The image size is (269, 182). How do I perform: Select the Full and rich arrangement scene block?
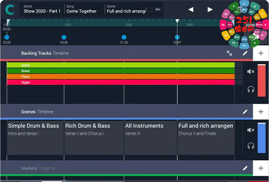(x=206, y=138)
